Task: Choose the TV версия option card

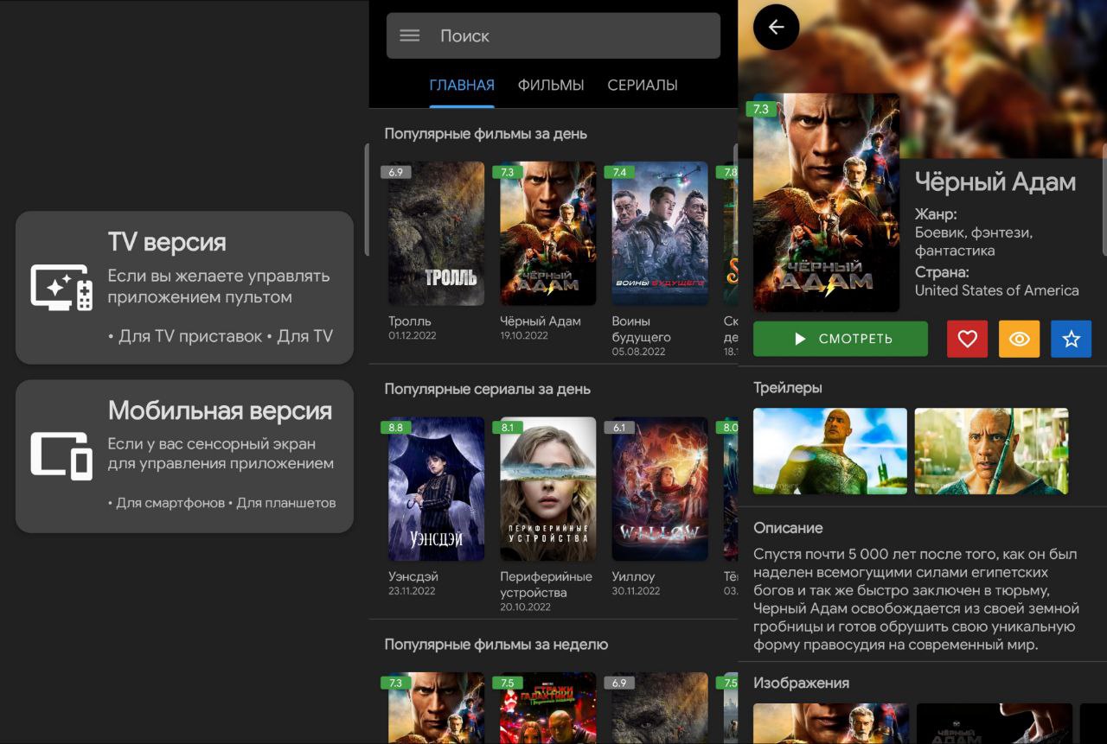Action: (184, 287)
